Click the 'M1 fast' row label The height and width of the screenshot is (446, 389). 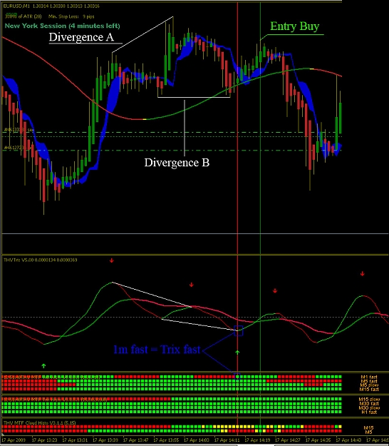(369, 377)
